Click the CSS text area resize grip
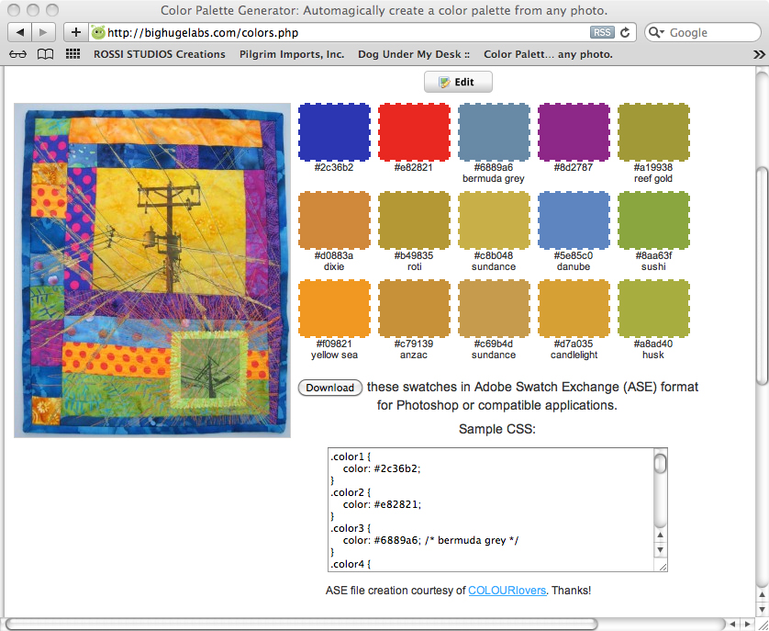769x631 pixels. click(662, 567)
